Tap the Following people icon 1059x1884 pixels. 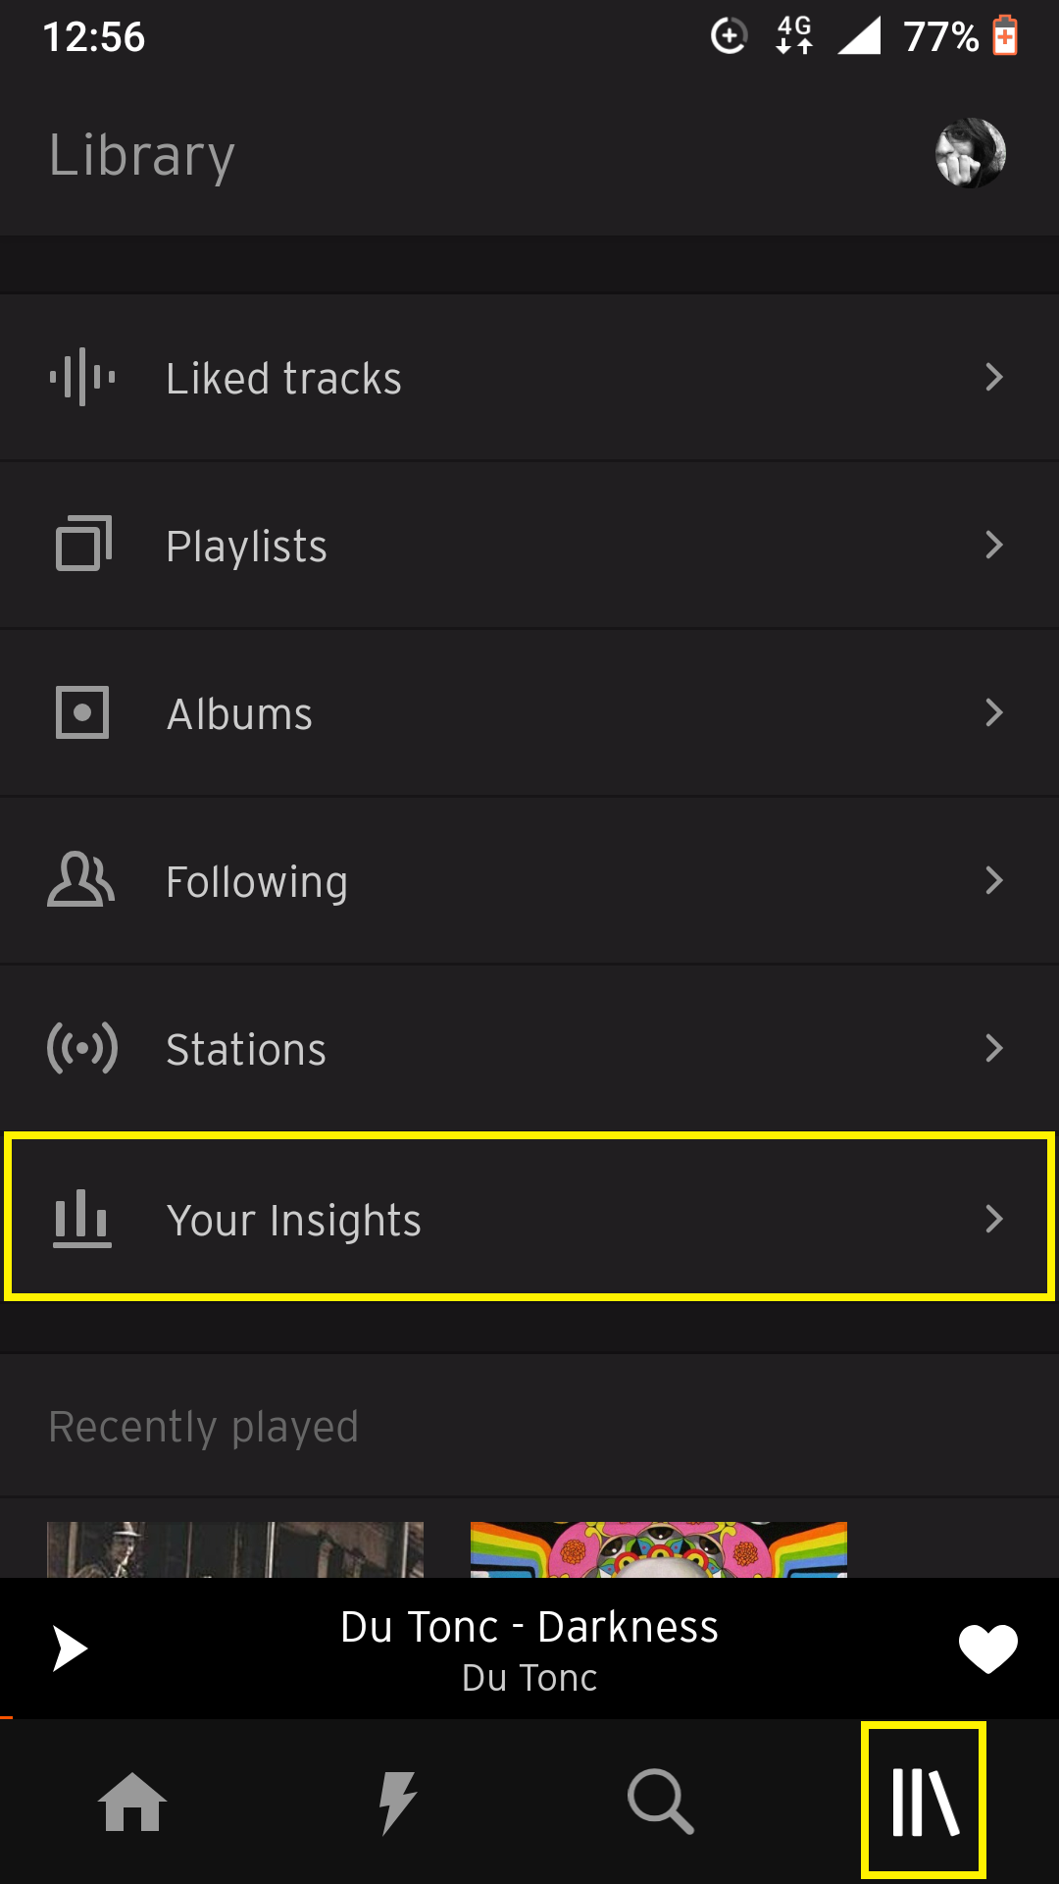[x=83, y=880]
